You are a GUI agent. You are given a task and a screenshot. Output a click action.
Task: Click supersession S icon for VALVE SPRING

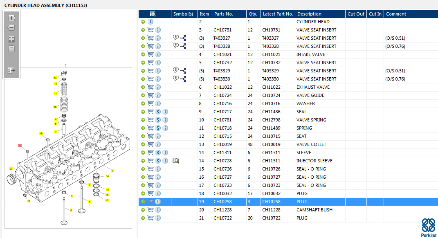click(158, 120)
